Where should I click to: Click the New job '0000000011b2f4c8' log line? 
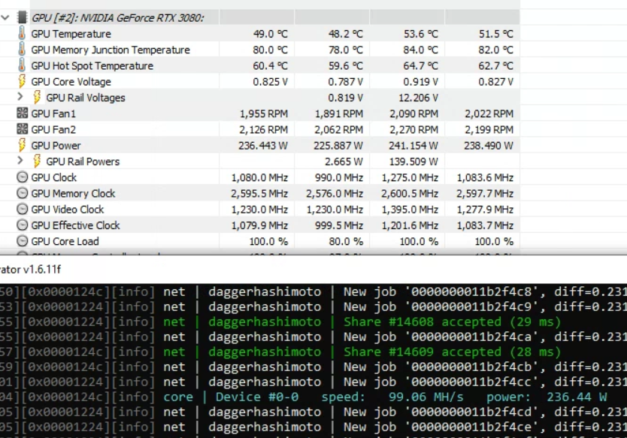pyautogui.click(x=313, y=291)
